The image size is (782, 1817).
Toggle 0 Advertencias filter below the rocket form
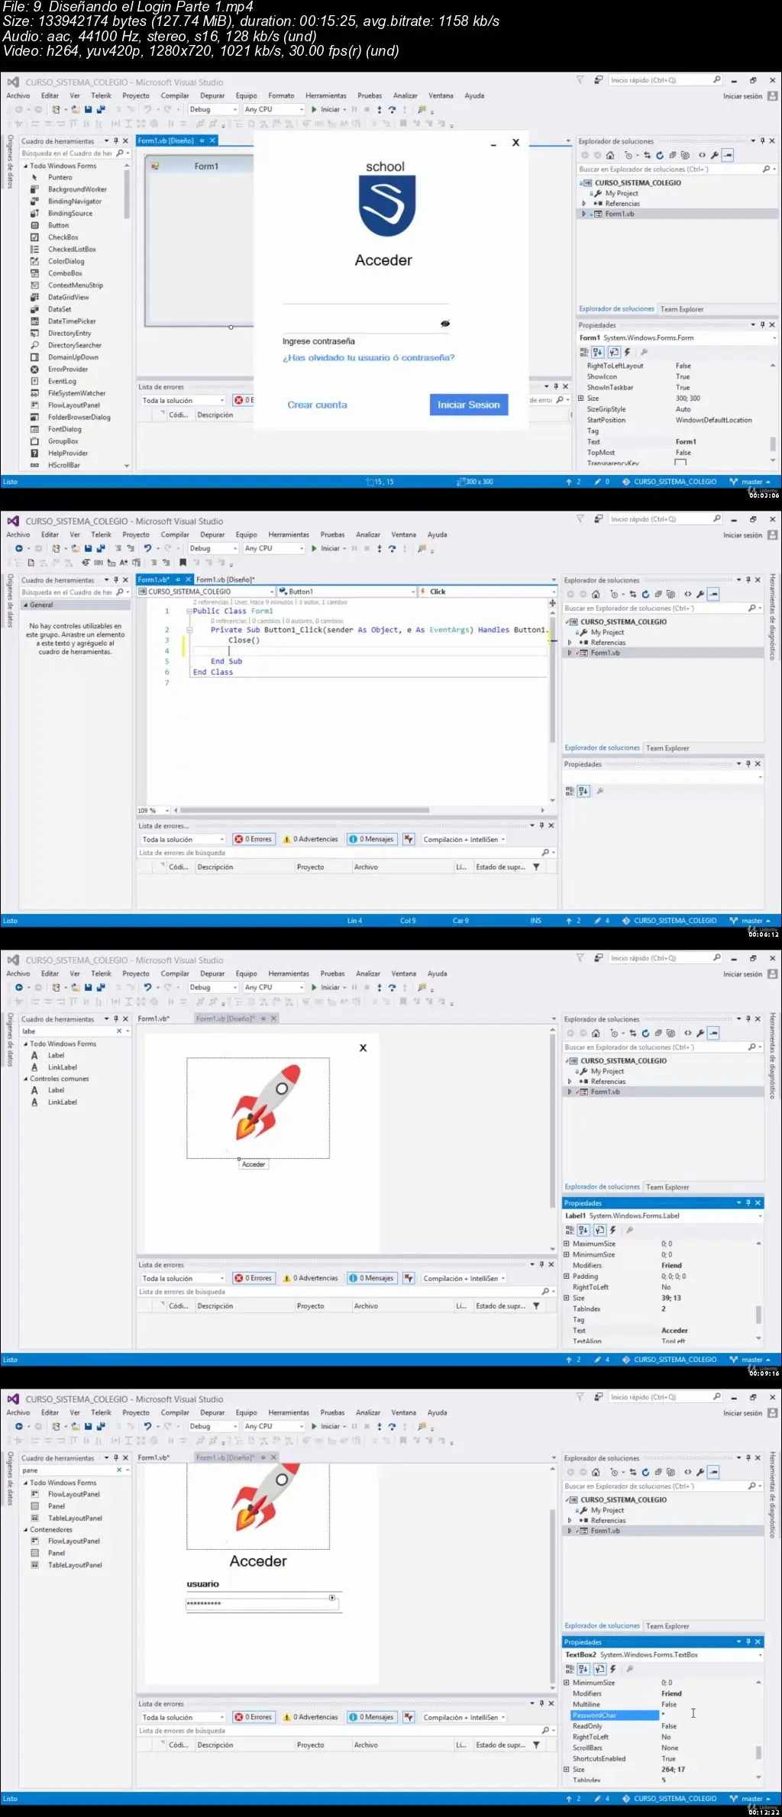310,1278
